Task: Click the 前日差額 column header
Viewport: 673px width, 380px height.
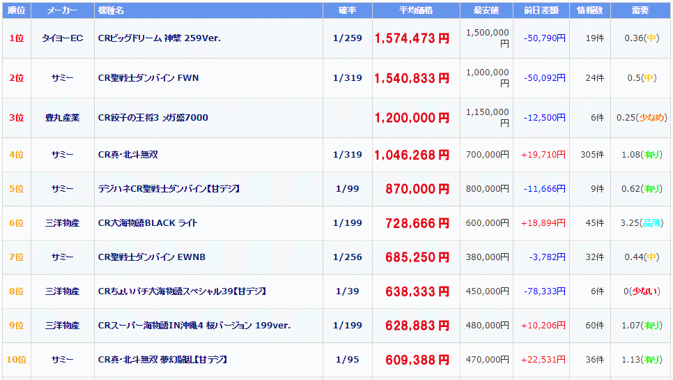Action: (541, 10)
